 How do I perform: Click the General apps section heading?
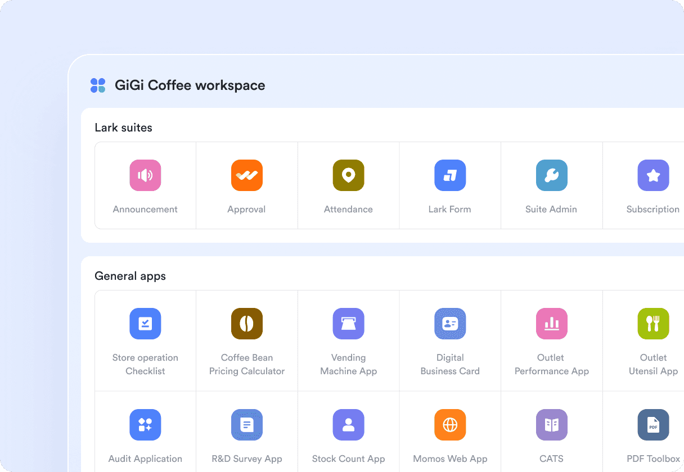(x=130, y=276)
